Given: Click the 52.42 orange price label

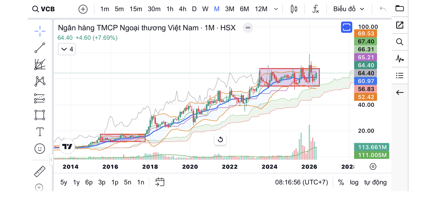Looking at the screenshot, I should 366,97.
